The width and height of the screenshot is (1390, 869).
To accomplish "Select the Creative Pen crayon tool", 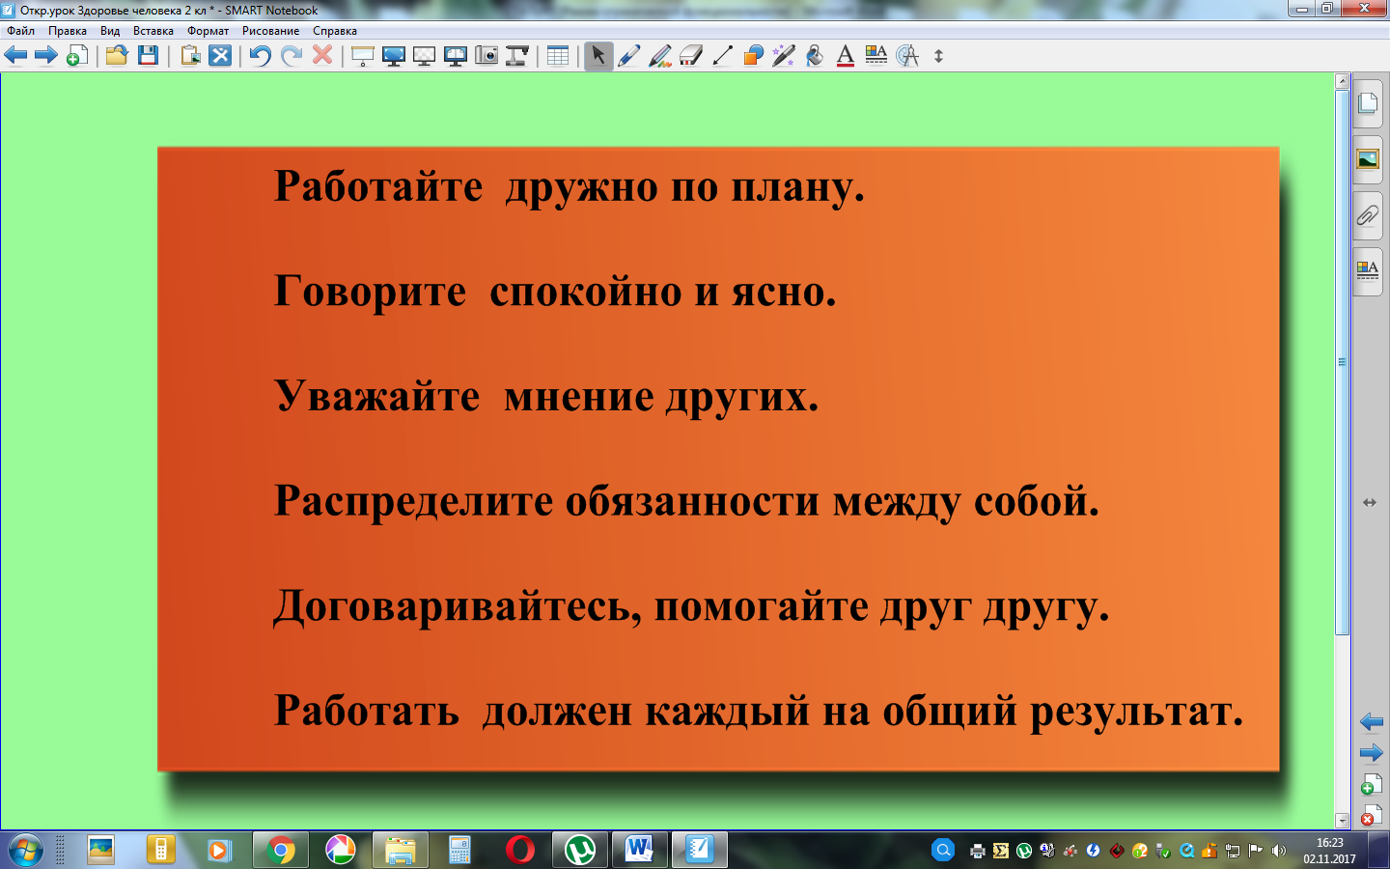I will pos(660,56).
